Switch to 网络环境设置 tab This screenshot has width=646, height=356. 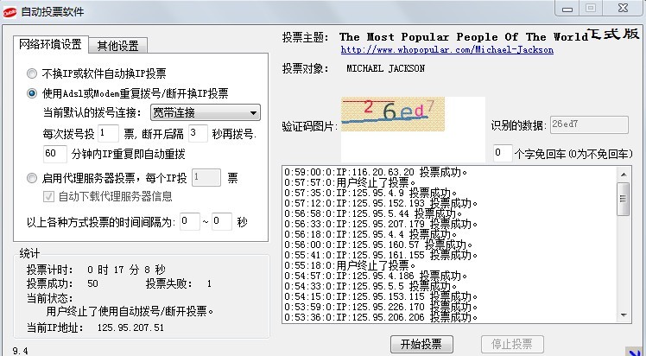pos(51,45)
